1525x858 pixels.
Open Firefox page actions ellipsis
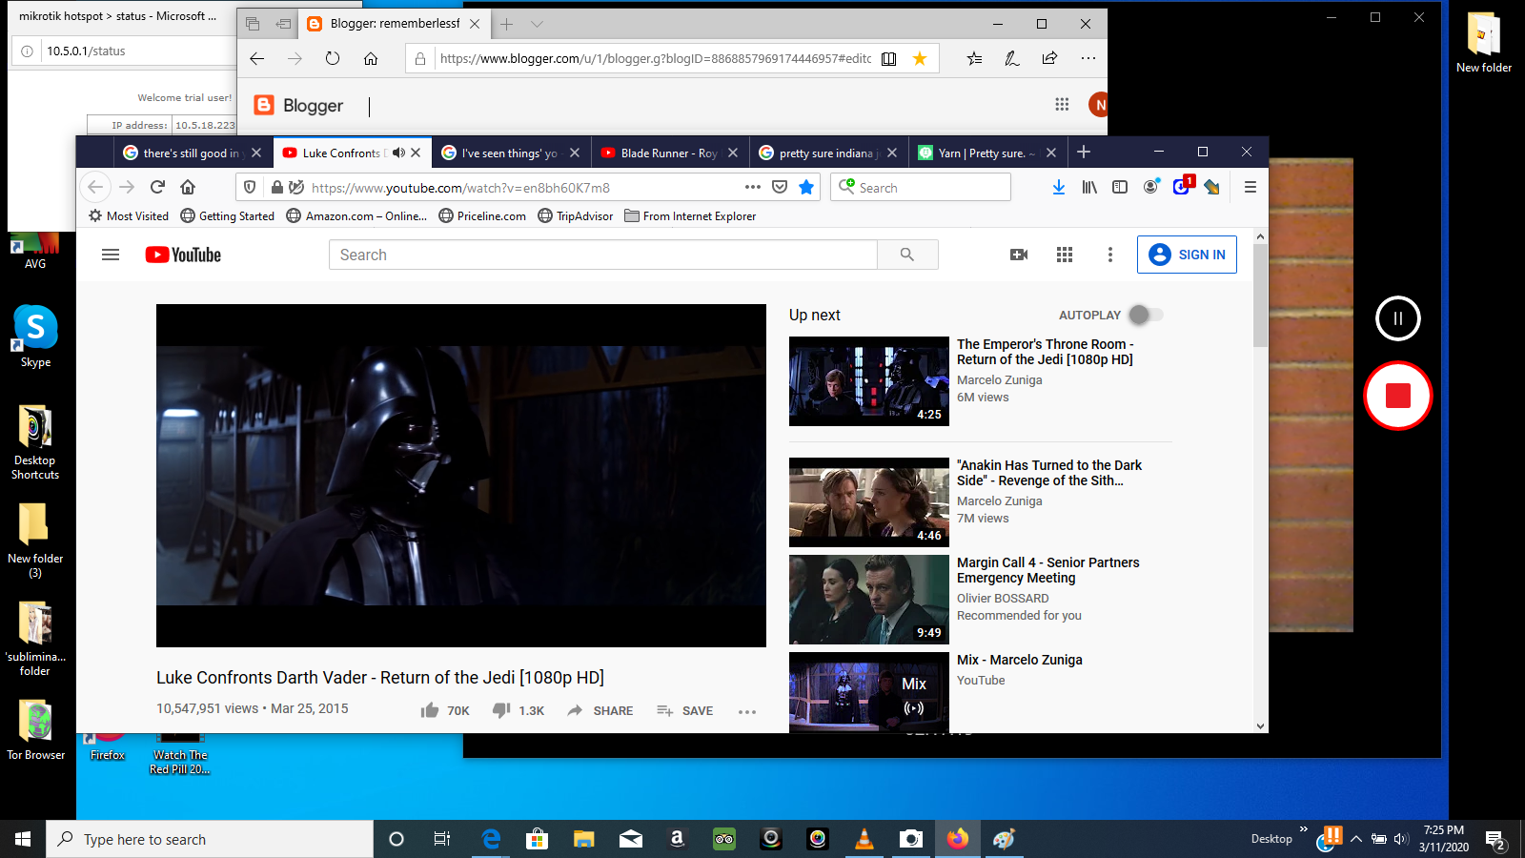tap(753, 187)
